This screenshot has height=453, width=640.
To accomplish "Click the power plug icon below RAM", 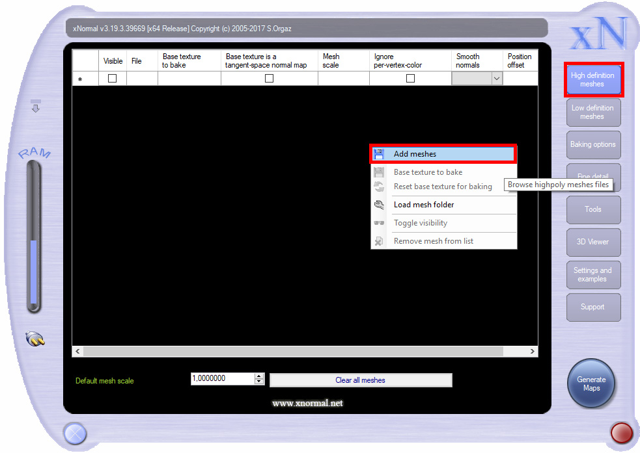I will [35, 339].
